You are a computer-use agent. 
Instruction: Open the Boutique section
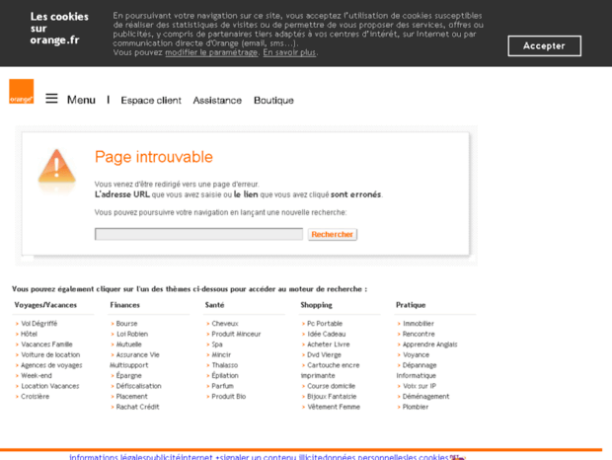(x=273, y=101)
